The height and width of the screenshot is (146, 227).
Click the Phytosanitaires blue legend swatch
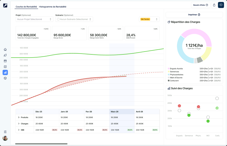169,75
